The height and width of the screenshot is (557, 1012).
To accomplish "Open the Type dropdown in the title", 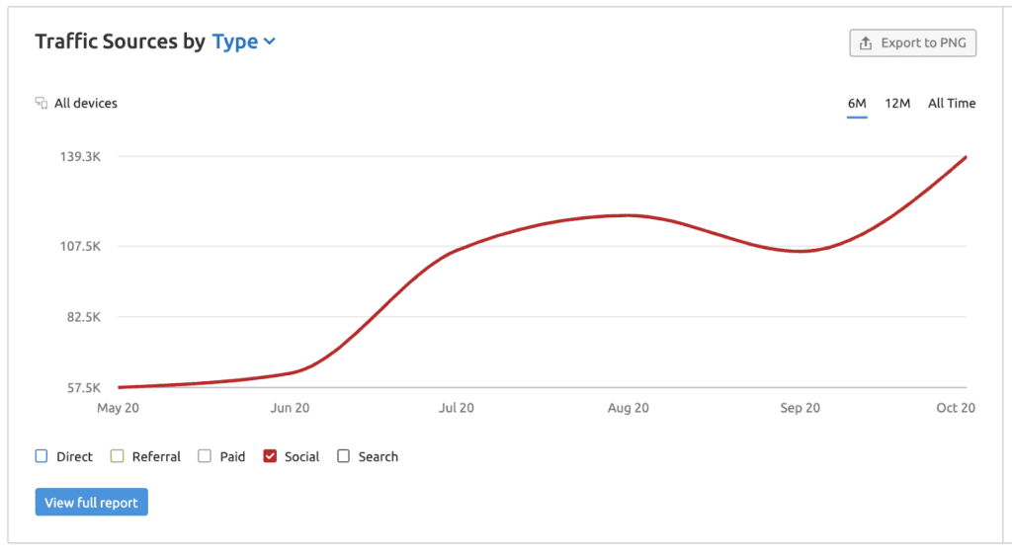I will (x=244, y=41).
